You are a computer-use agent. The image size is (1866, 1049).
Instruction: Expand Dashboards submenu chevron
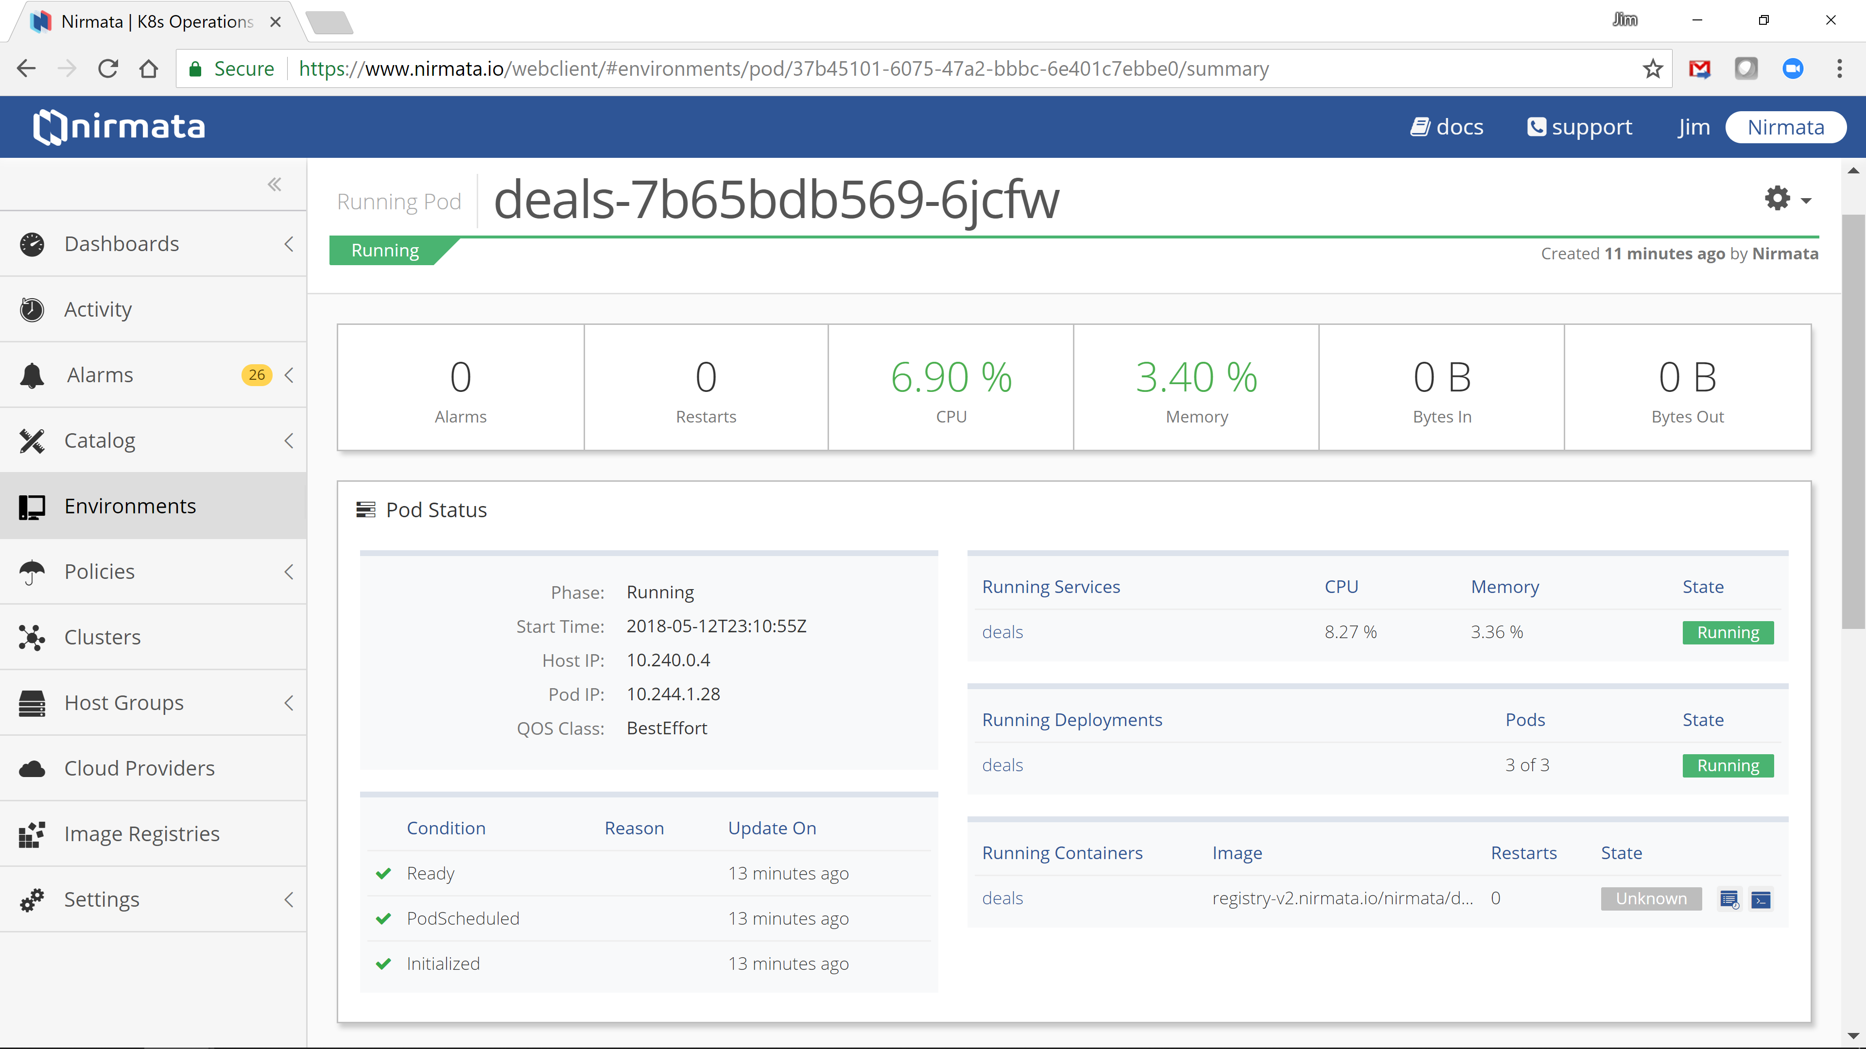click(289, 244)
